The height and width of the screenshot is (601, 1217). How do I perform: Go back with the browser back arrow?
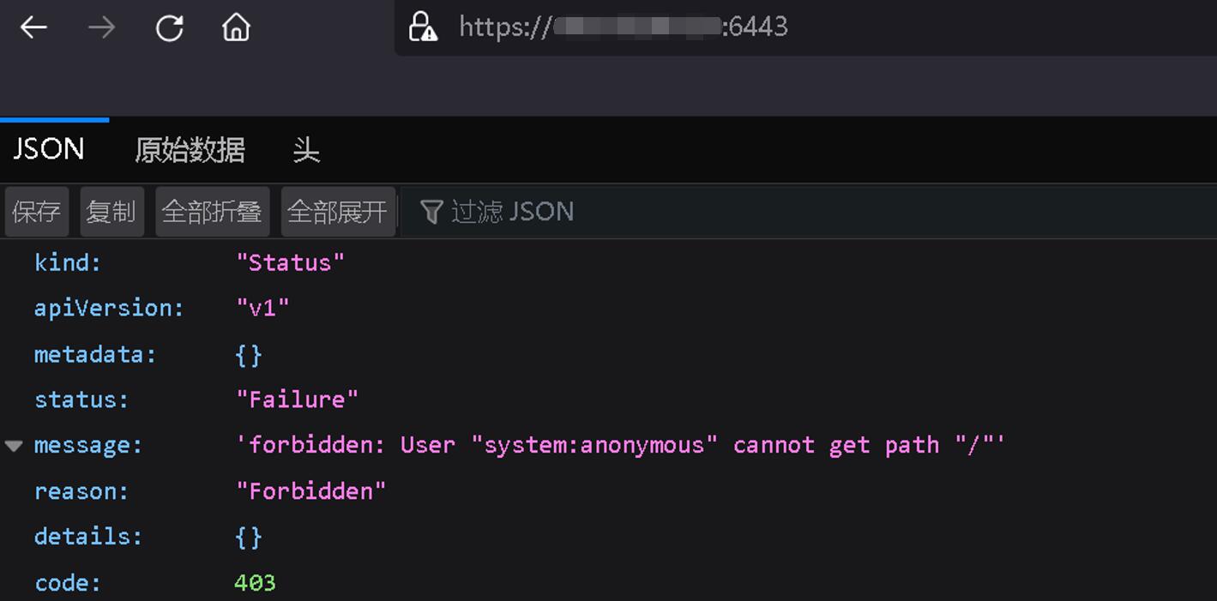click(x=33, y=27)
